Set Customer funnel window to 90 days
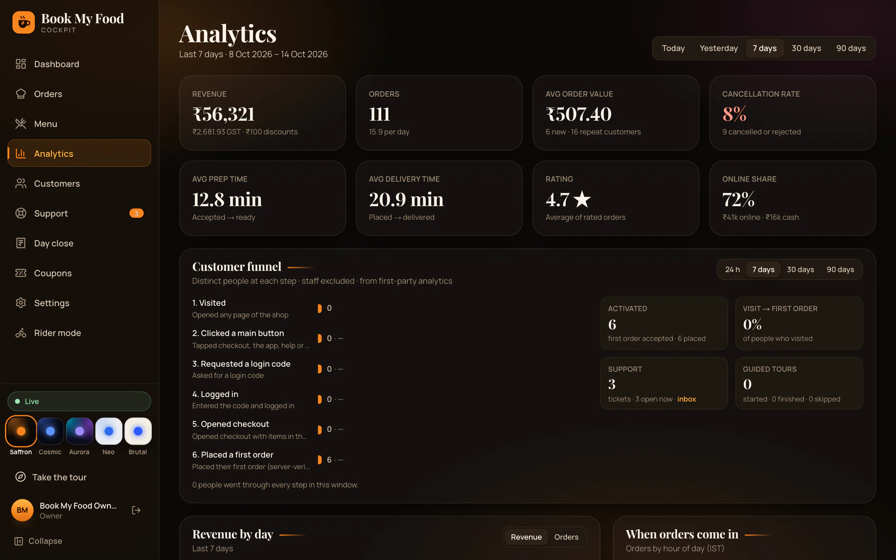 click(x=840, y=270)
